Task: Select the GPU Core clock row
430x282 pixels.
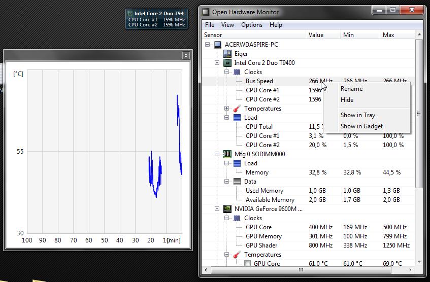Action: tap(309, 227)
